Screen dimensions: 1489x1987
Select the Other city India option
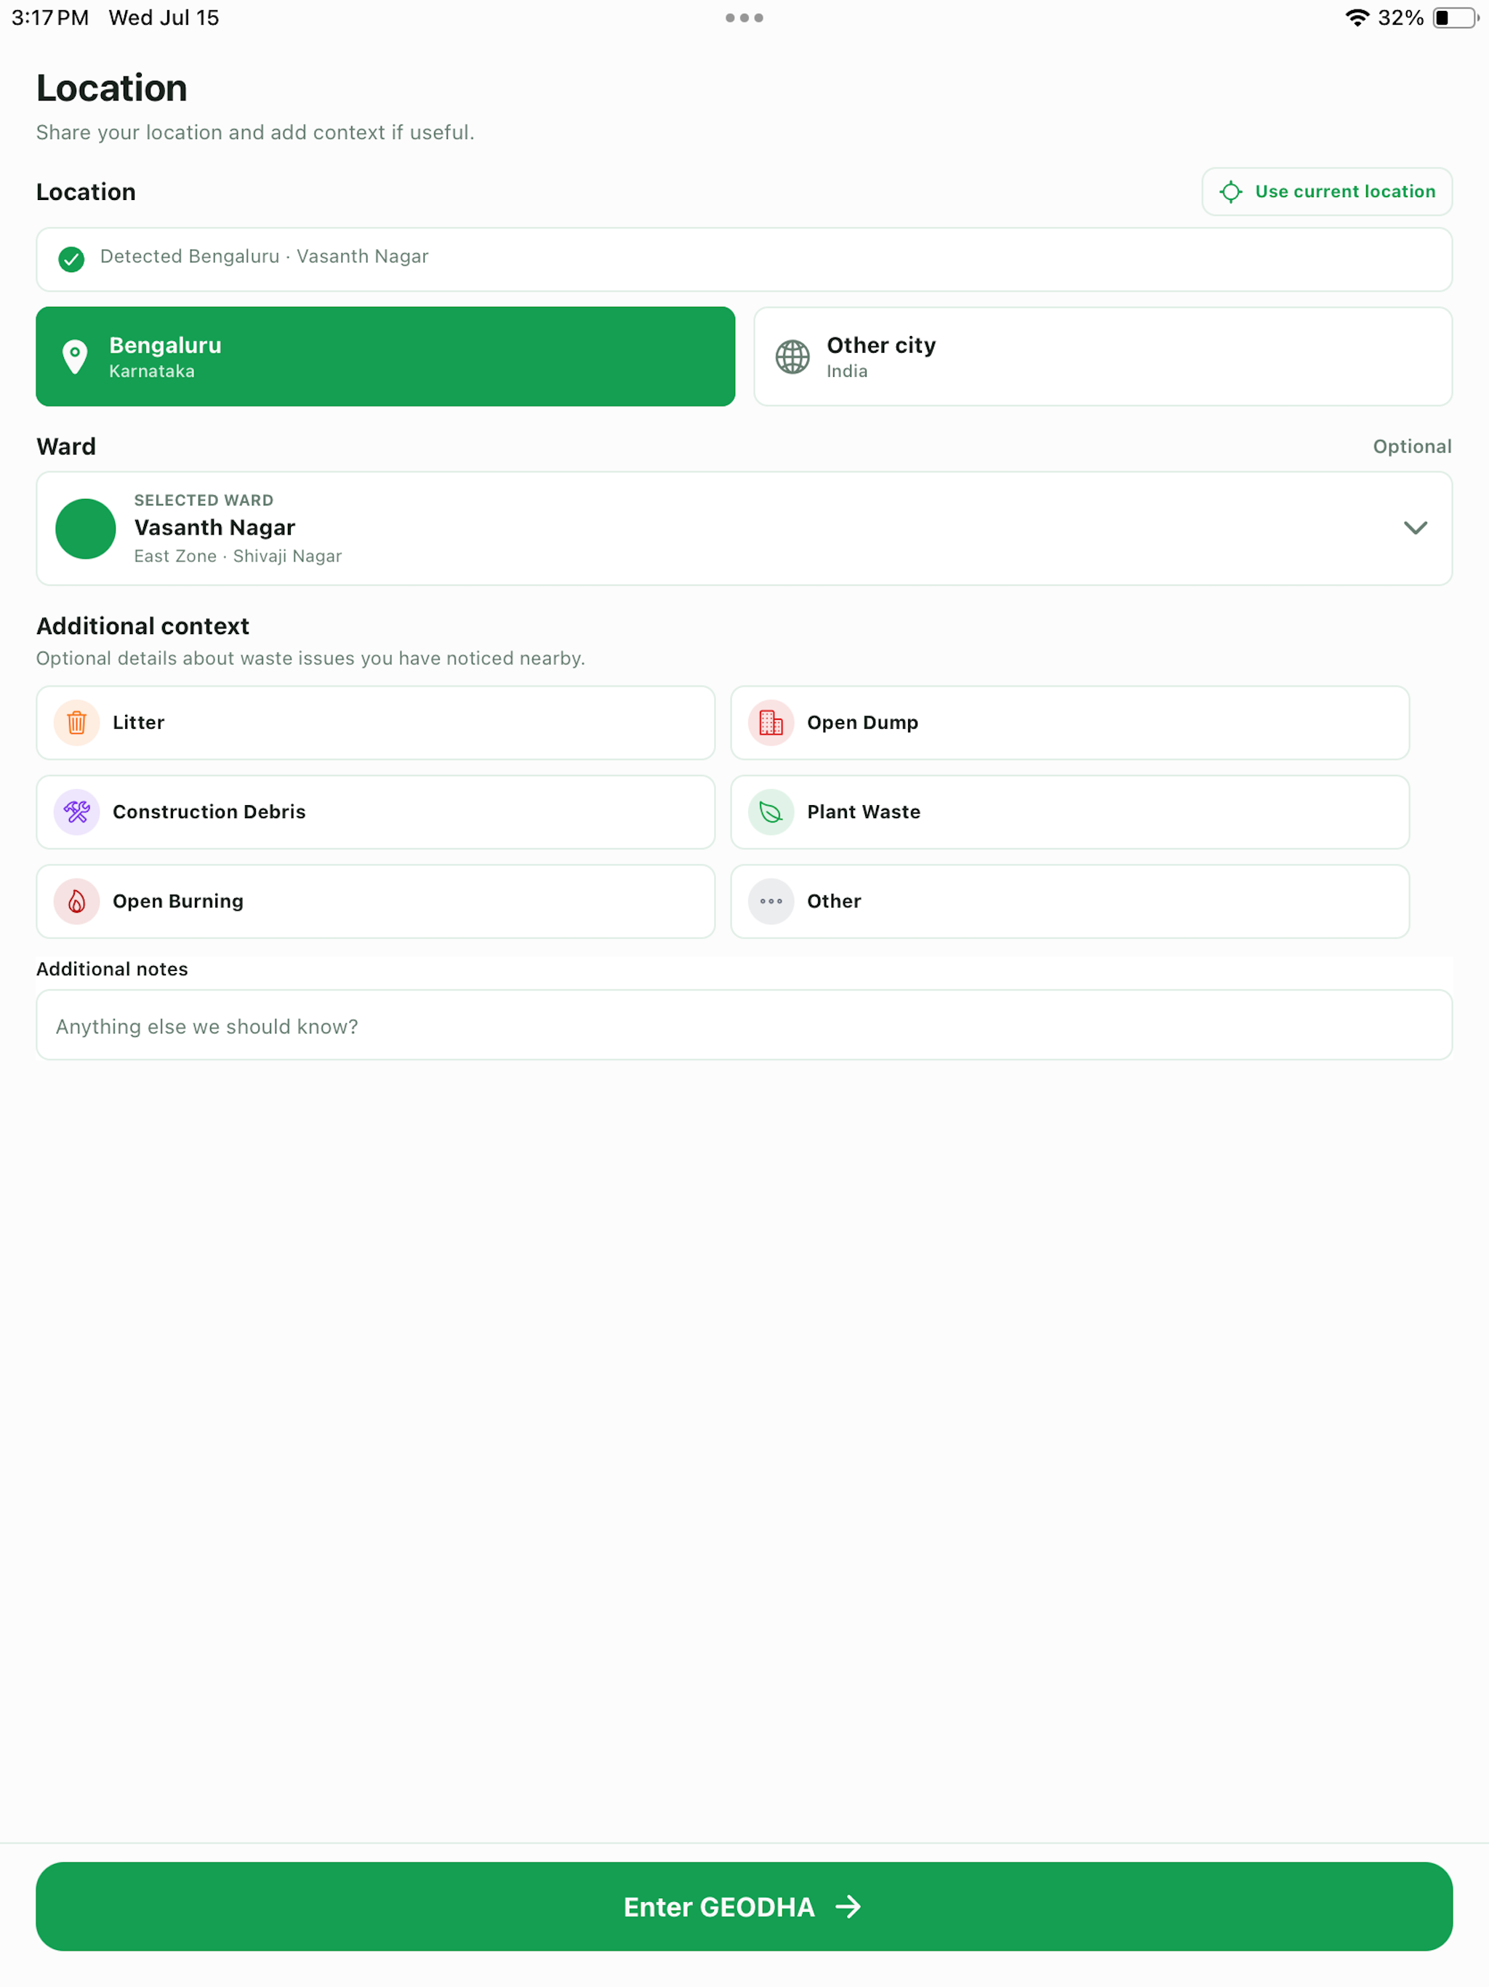[x=1103, y=356]
